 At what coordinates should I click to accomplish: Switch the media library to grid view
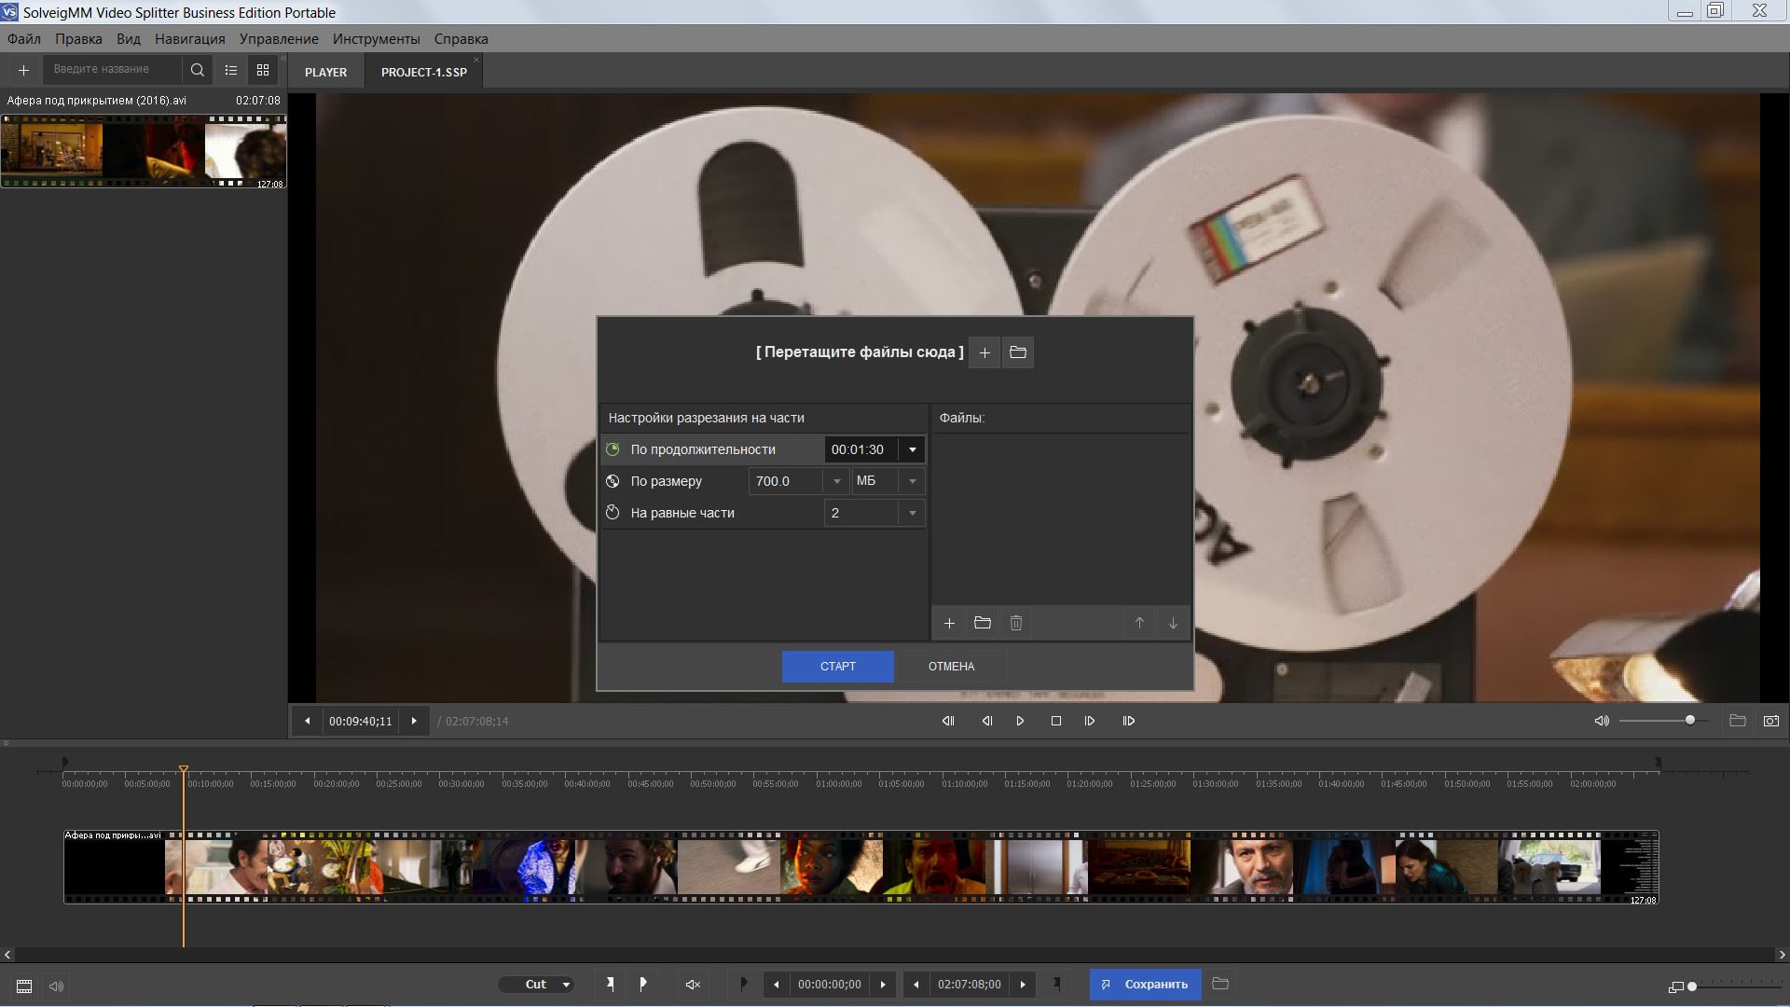[x=263, y=70]
